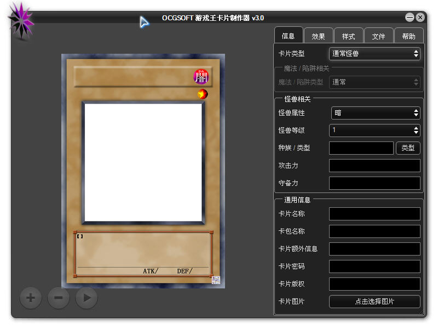Click the zoom out minus button
This screenshot has width=438, height=329.
(x=59, y=298)
